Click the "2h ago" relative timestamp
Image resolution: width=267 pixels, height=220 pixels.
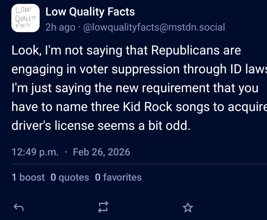tap(60, 27)
